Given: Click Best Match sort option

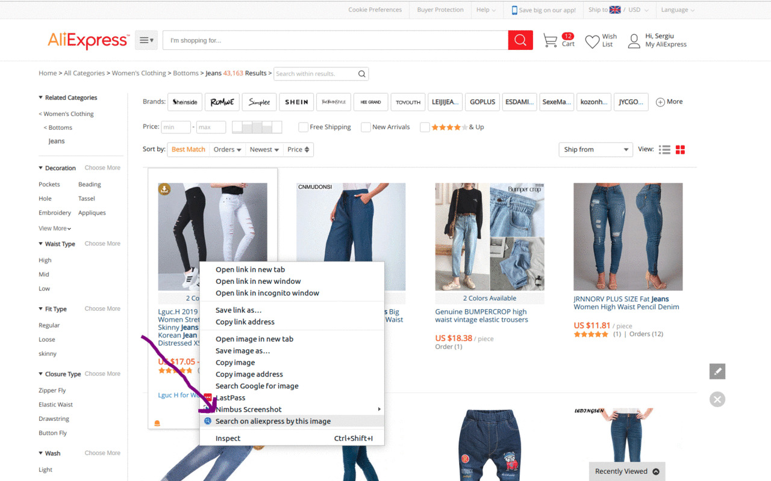Looking at the screenshot, I should [x=189, y=150].
